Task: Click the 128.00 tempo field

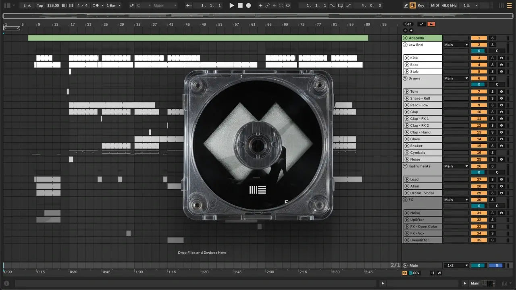Action: 53,6
